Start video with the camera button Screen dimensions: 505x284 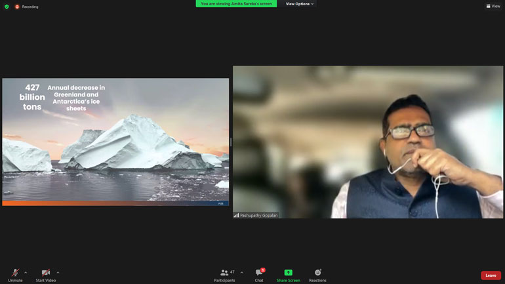(x=45, y=273)
